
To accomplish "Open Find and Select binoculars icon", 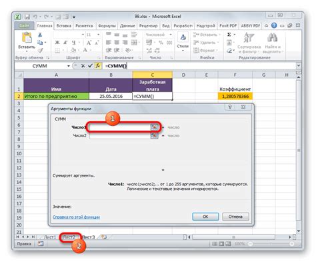I will tap(272, 37).
